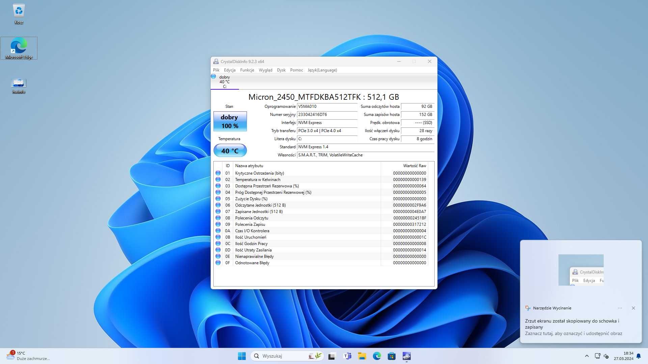This screenshot has height=364, width=648.
Task: Click status orb for Ilość Uruchomień row
Action: click(218, 237)
